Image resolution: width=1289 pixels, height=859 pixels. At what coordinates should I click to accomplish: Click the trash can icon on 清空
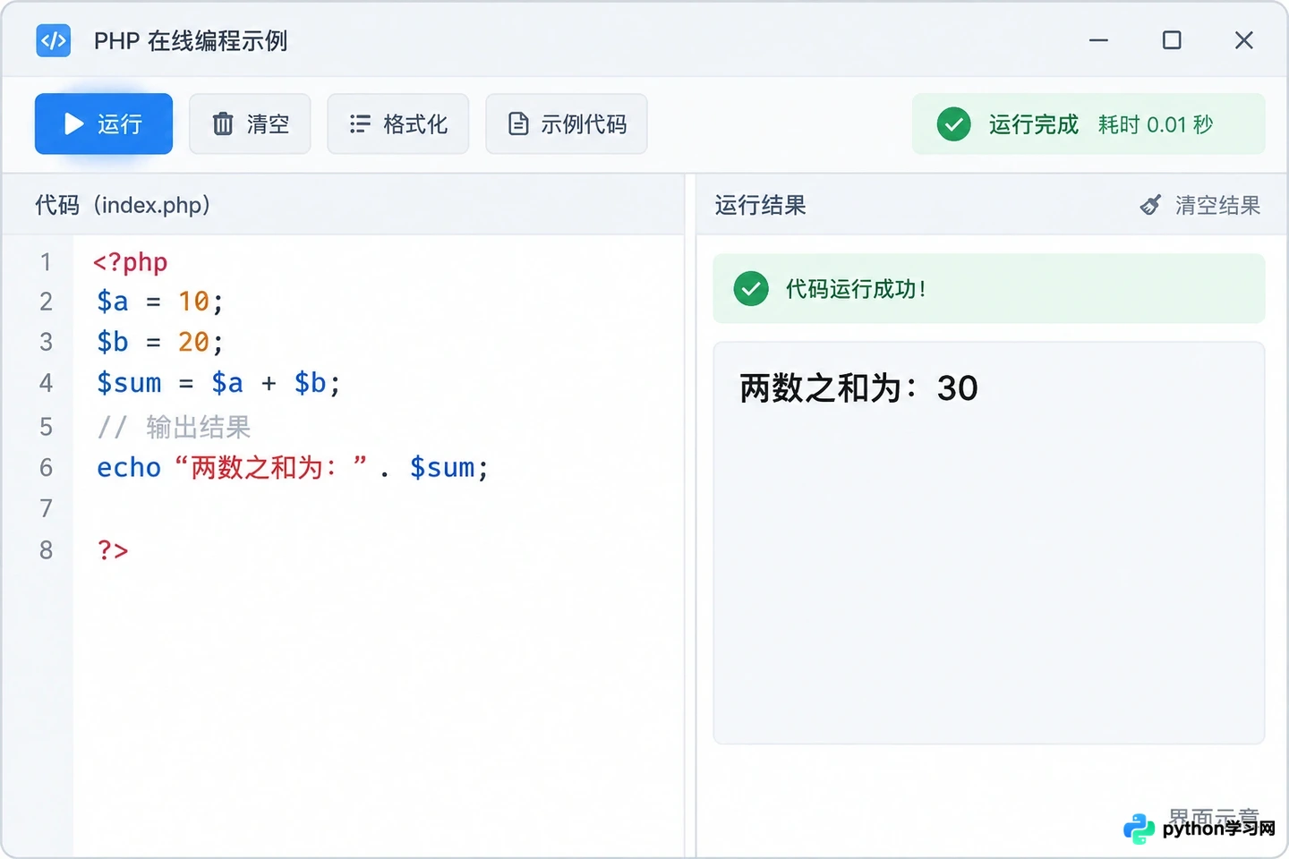pos(223,123)
